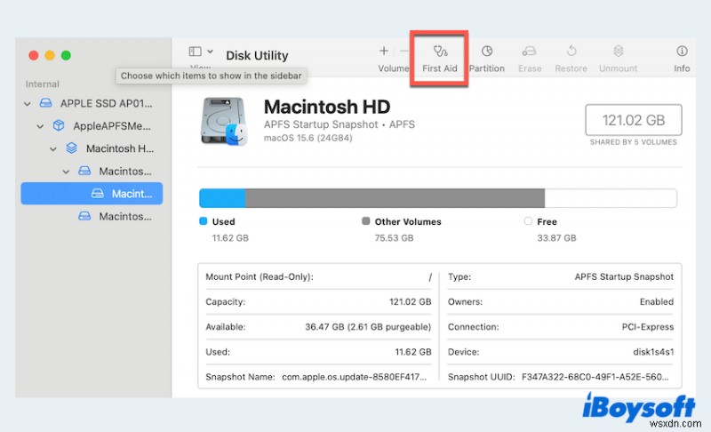Click the PCI-Express connection value

tap(648, 327)
